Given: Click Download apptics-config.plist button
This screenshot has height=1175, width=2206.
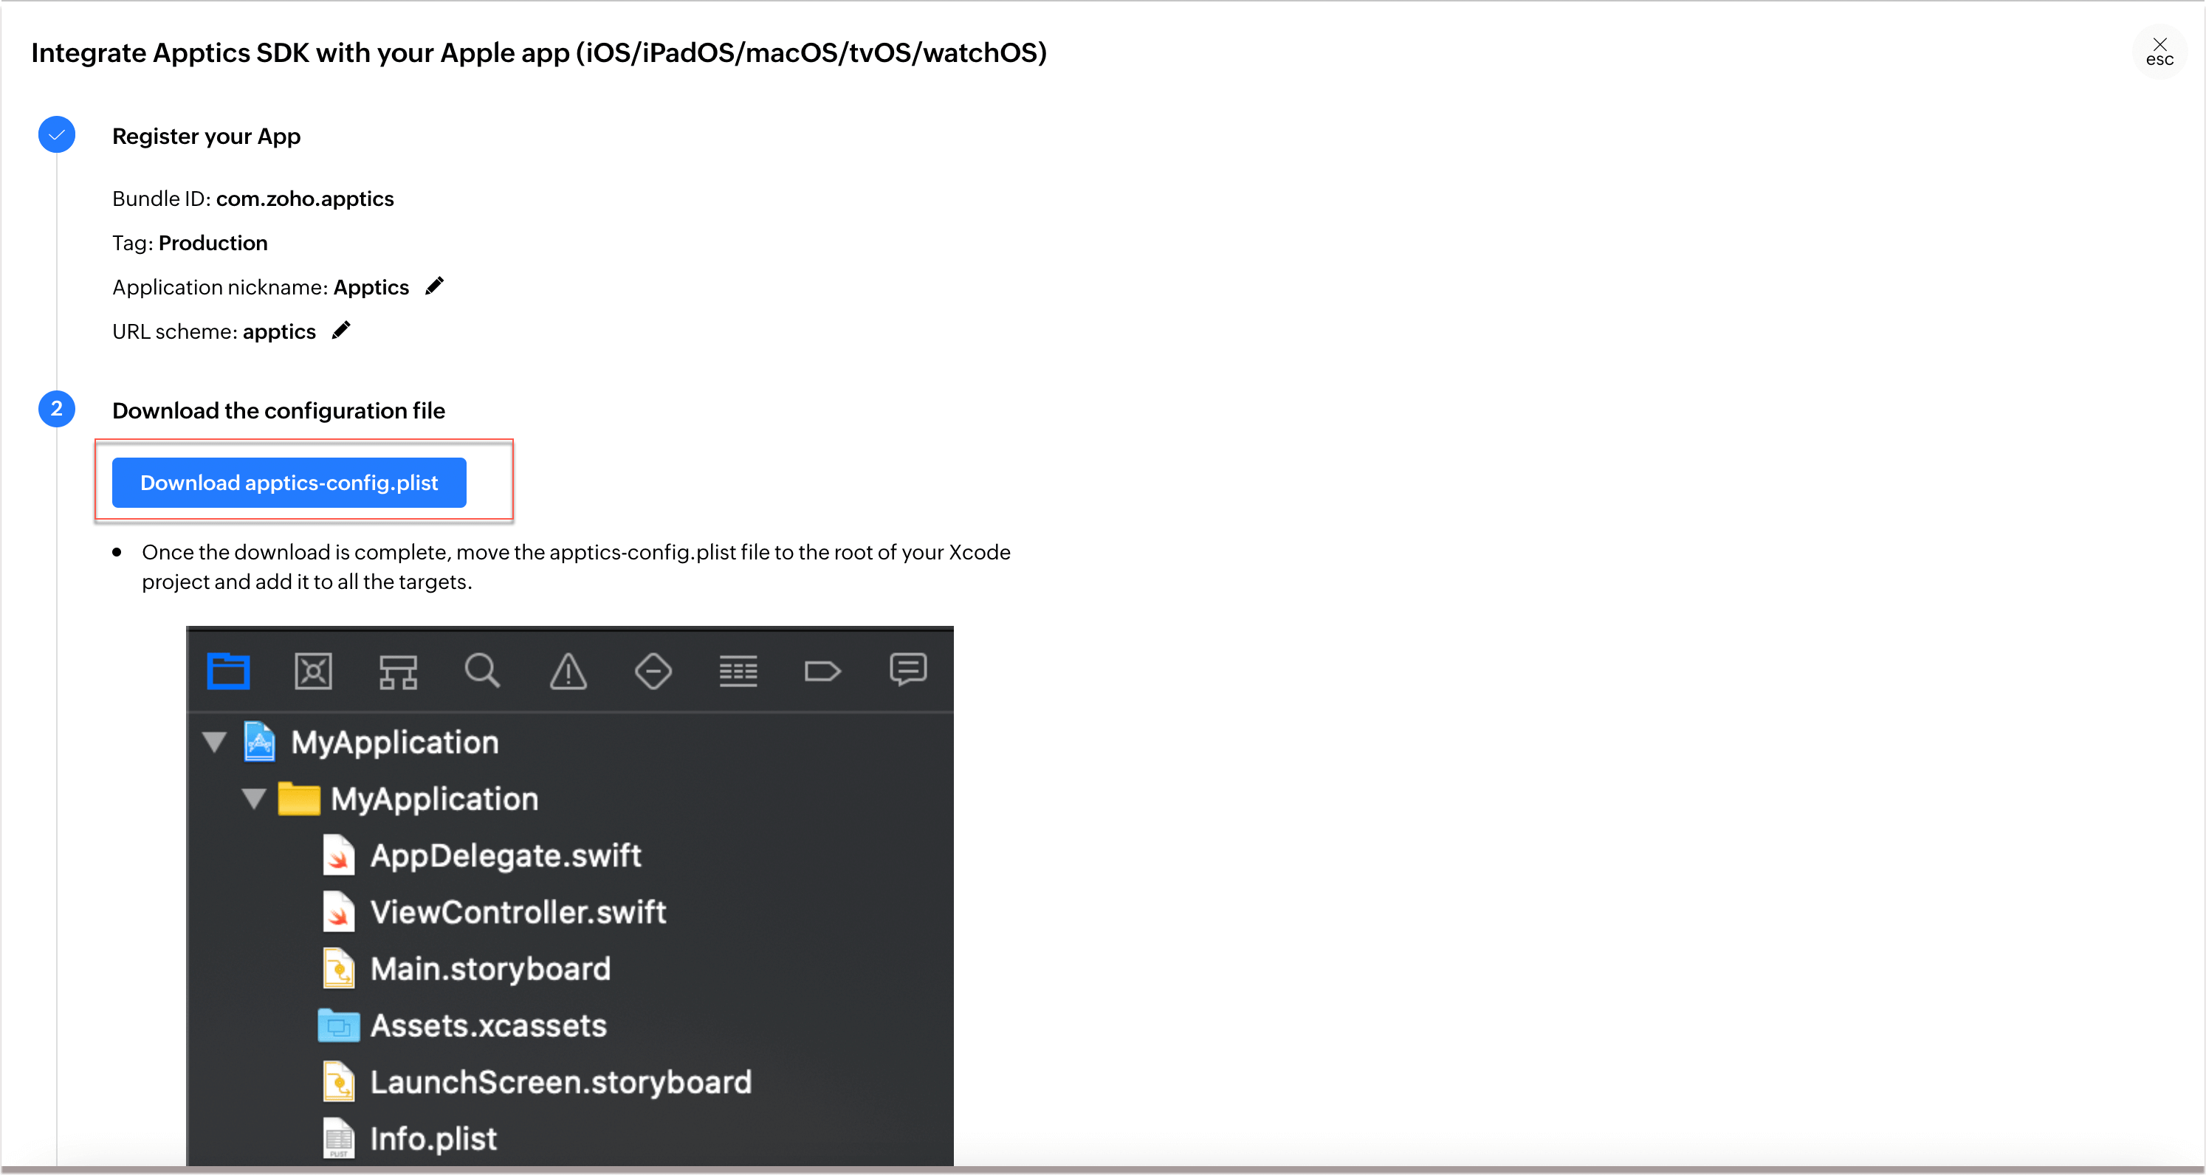Looking at the screenshot, I should point(289,483).
